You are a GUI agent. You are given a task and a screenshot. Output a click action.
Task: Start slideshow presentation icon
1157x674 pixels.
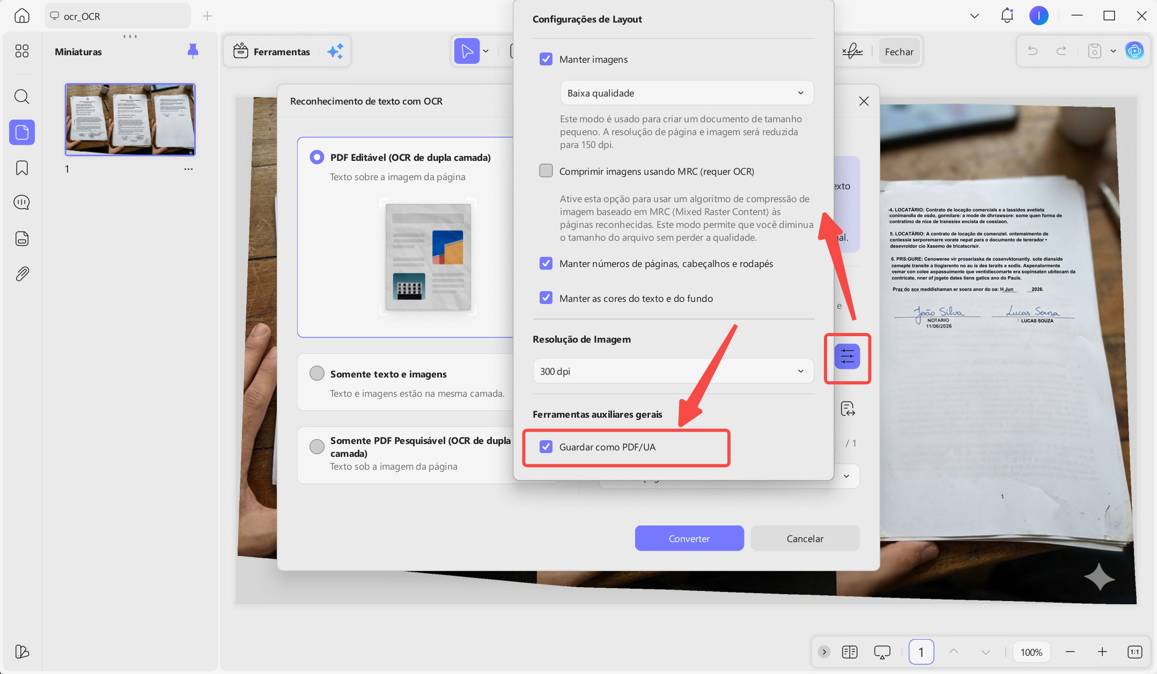click(882, 652)
